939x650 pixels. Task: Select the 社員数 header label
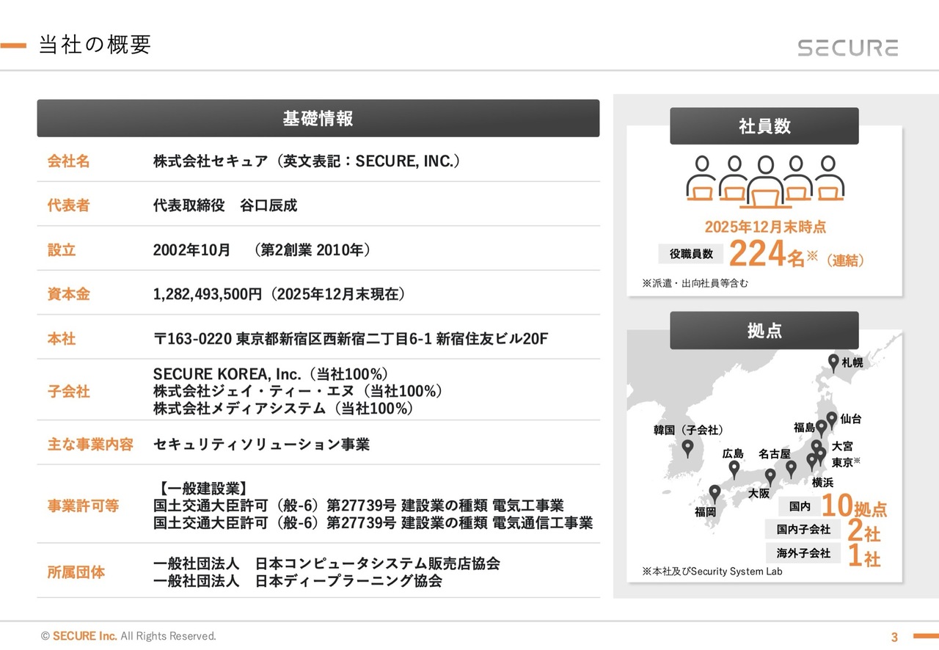[764, 126]
